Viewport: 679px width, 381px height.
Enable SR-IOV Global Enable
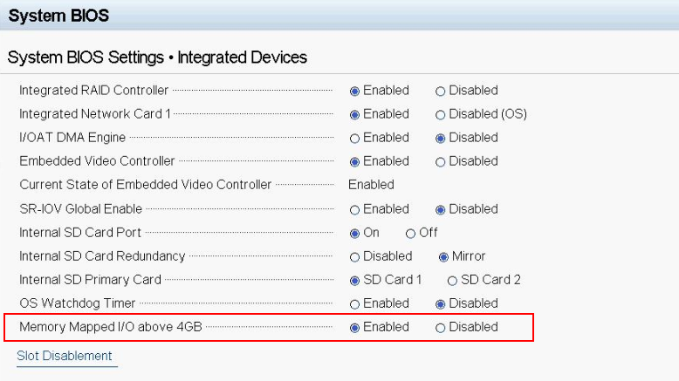click(x=354, y=209)
